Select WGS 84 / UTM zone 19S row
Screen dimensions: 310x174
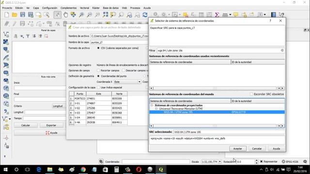pyautogui.click(x=217, y=112)
